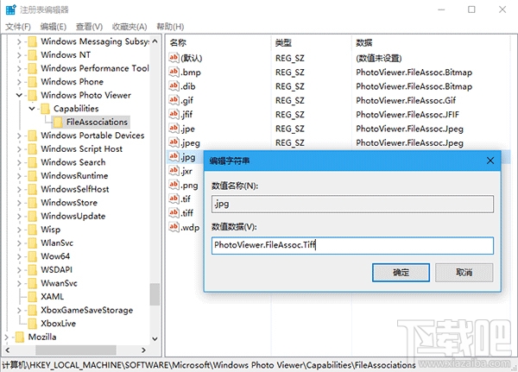Viewport: 518px width, 372px height.
Task: Click the string value icon for .png
Action: (174, 185)
